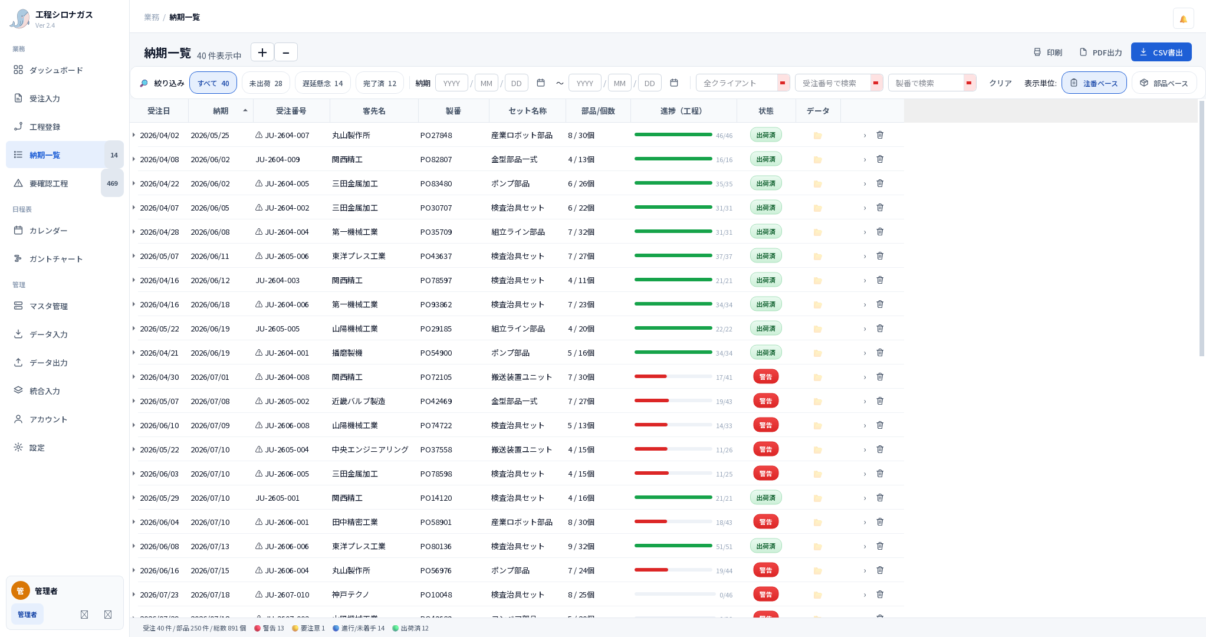This screenshot has width=1206, height=637.
Task: Filter list by 未出荷 28
Action: (266, 83)
